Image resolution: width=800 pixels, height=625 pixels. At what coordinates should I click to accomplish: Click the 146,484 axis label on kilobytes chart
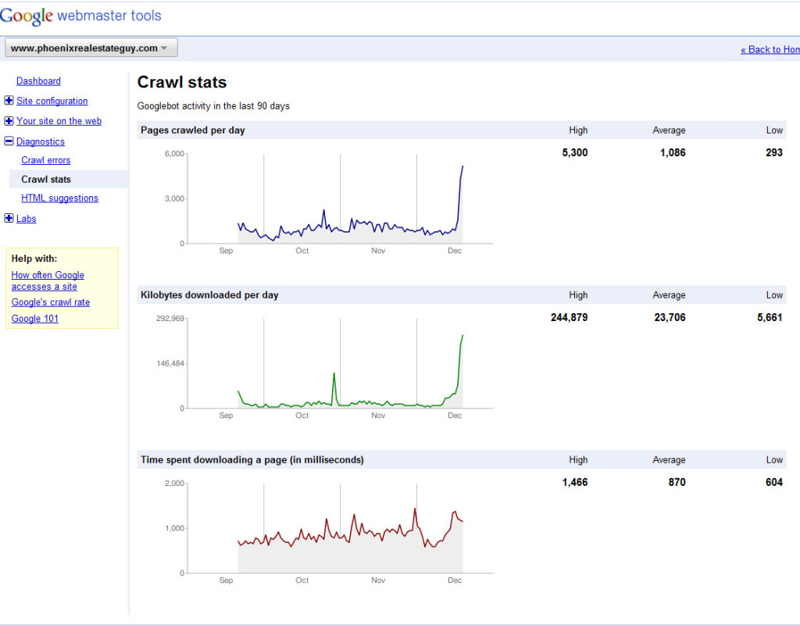(170, 363)
